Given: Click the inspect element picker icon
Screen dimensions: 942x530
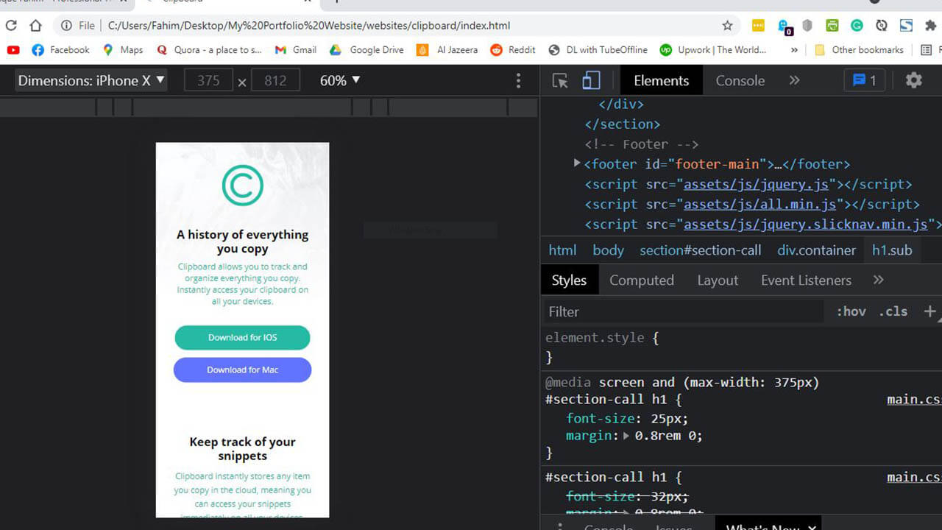Looking at the screenshot, I should (560, 81).
